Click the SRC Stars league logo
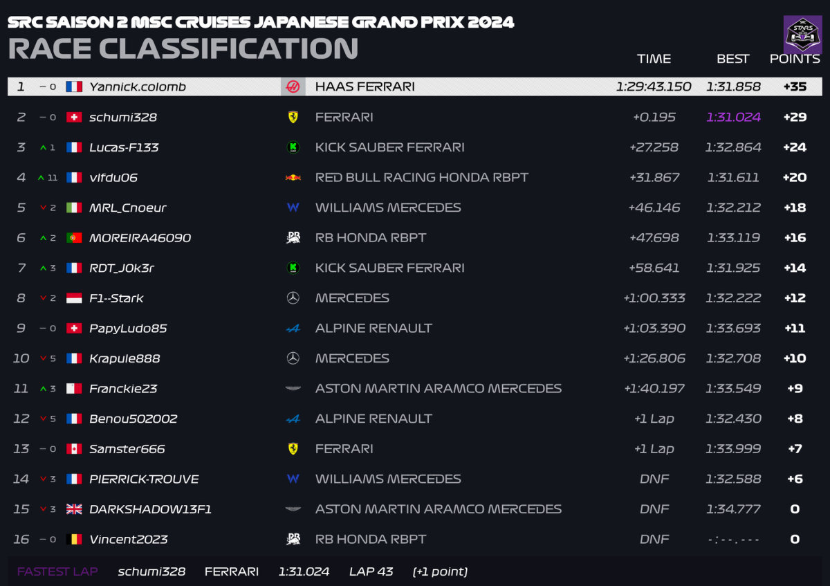 802,35
